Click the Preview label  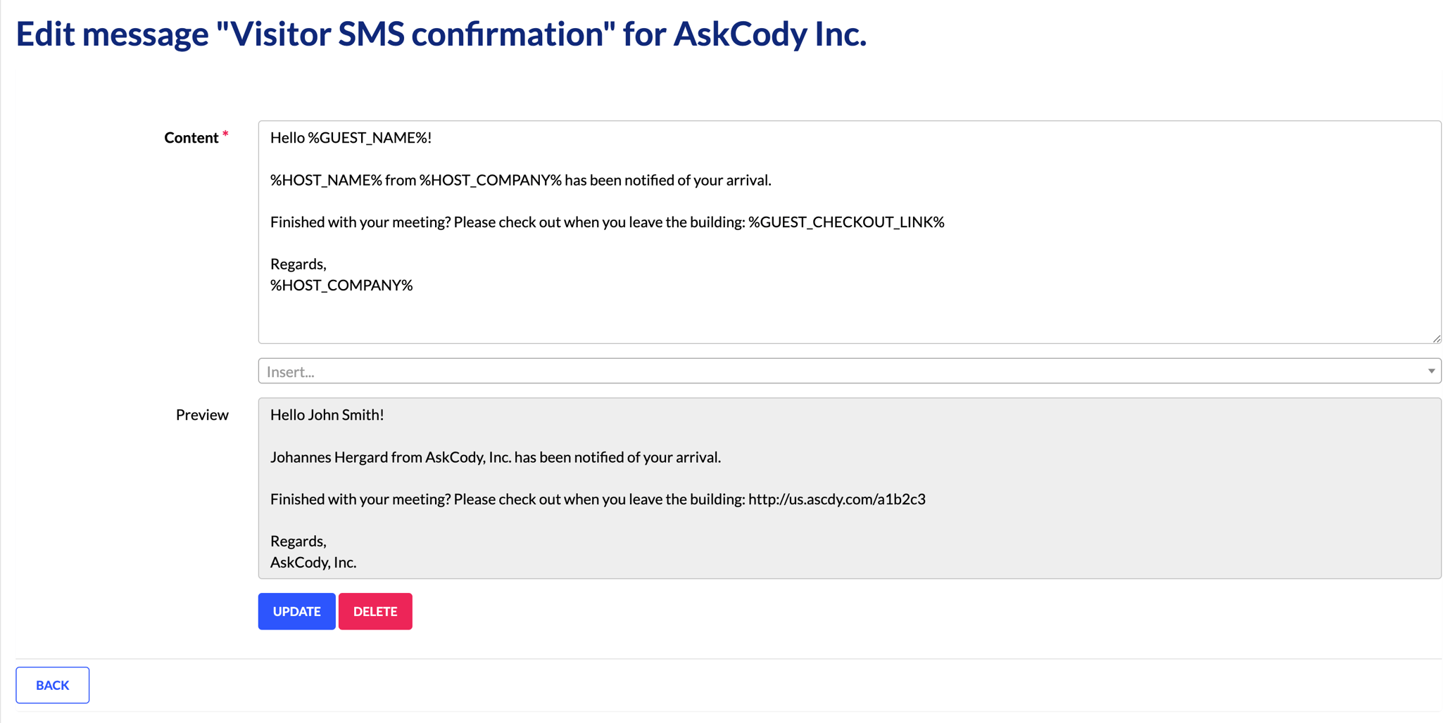pos(202,415)
